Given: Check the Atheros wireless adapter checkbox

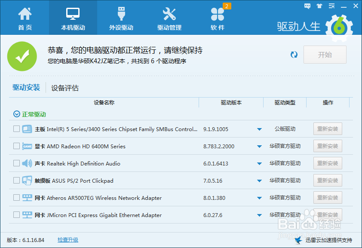Looking at the screenshot, I should tap(16, 197).
